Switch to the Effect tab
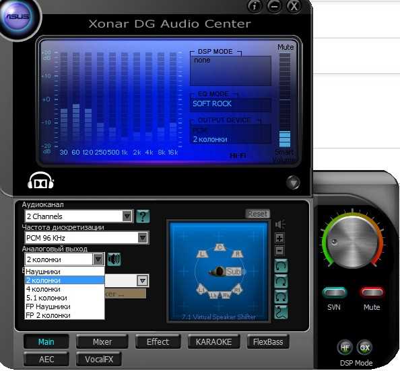Image resolution: width=400 pixels, height=371 pixels. pyautogui.click(x=158, y=341)
